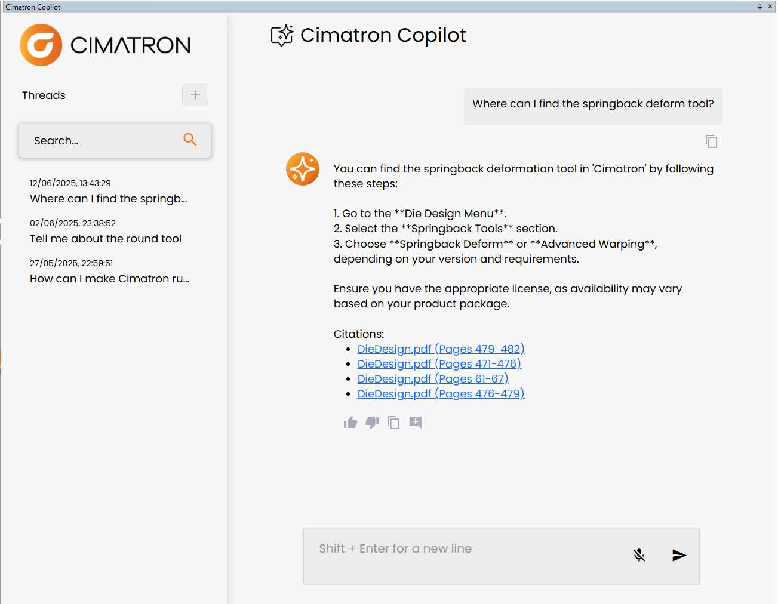778x604 pixels.
Task: Click the send message arrow icon
Action: click(679, 555)
